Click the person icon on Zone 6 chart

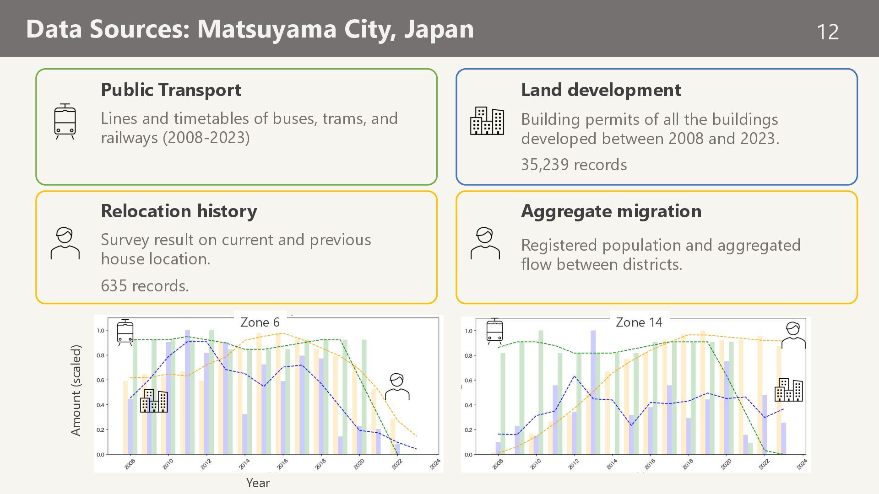click(x=397, y=387)
